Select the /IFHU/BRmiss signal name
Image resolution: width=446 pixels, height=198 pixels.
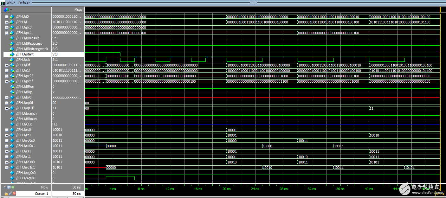click(27, 119)
